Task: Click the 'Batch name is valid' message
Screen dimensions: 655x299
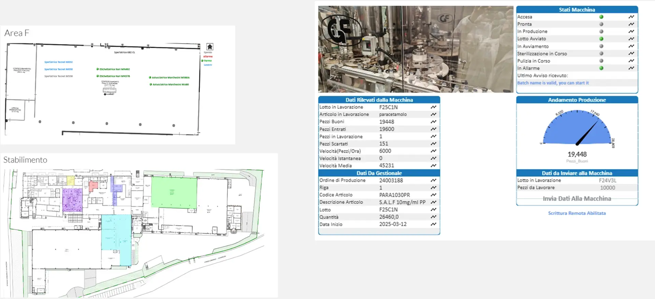Action: pyautogui.click(x=553, y=83)
